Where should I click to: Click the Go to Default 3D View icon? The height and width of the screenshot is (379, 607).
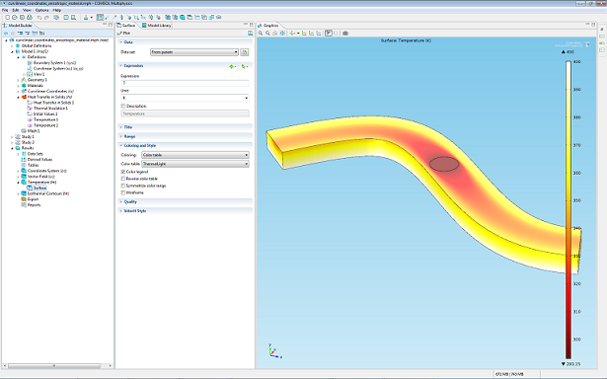pyautogui.click(x=293, y=34)
